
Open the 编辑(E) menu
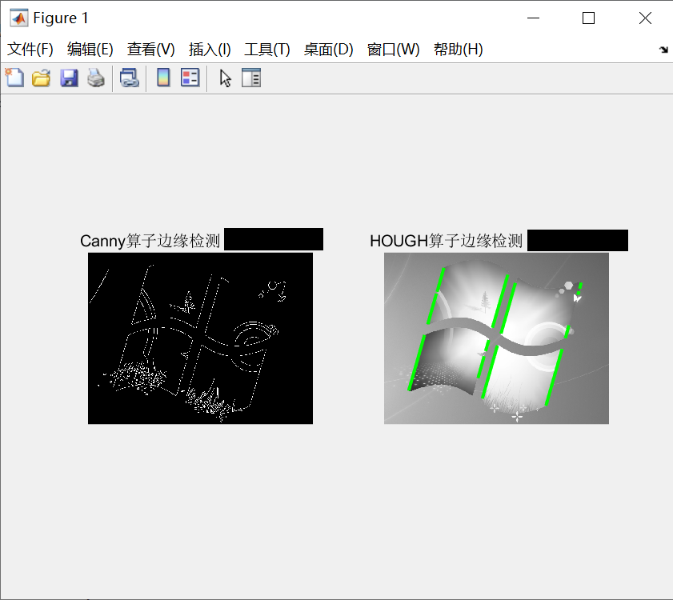[90, 50]
